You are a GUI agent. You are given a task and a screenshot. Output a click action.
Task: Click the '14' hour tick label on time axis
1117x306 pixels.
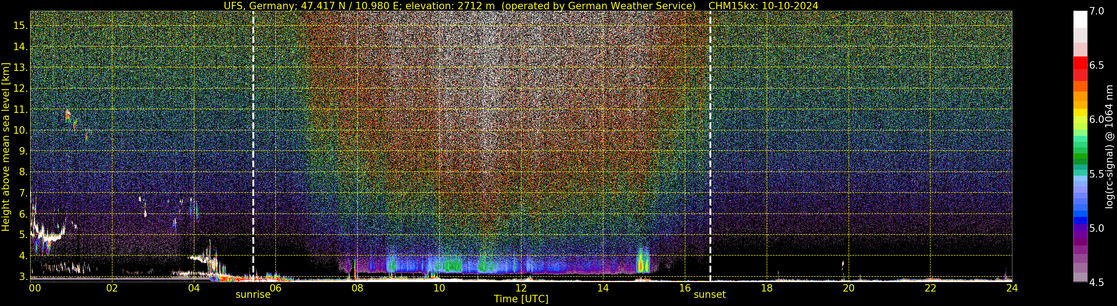(603, 288)
